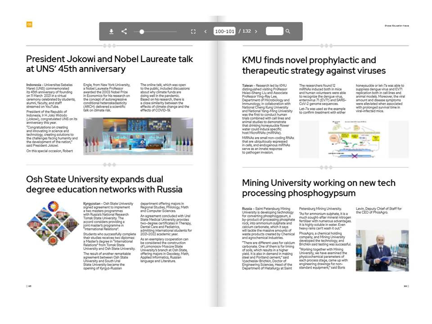Click the Osh State University hexagon photo collage
432x324 pixels.
(53, 224)
